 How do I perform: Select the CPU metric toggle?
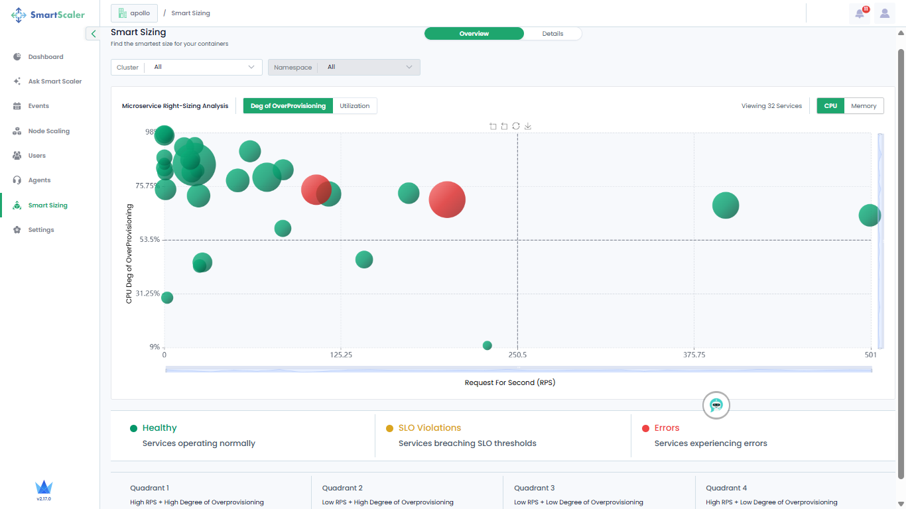[x=830, y=106]
